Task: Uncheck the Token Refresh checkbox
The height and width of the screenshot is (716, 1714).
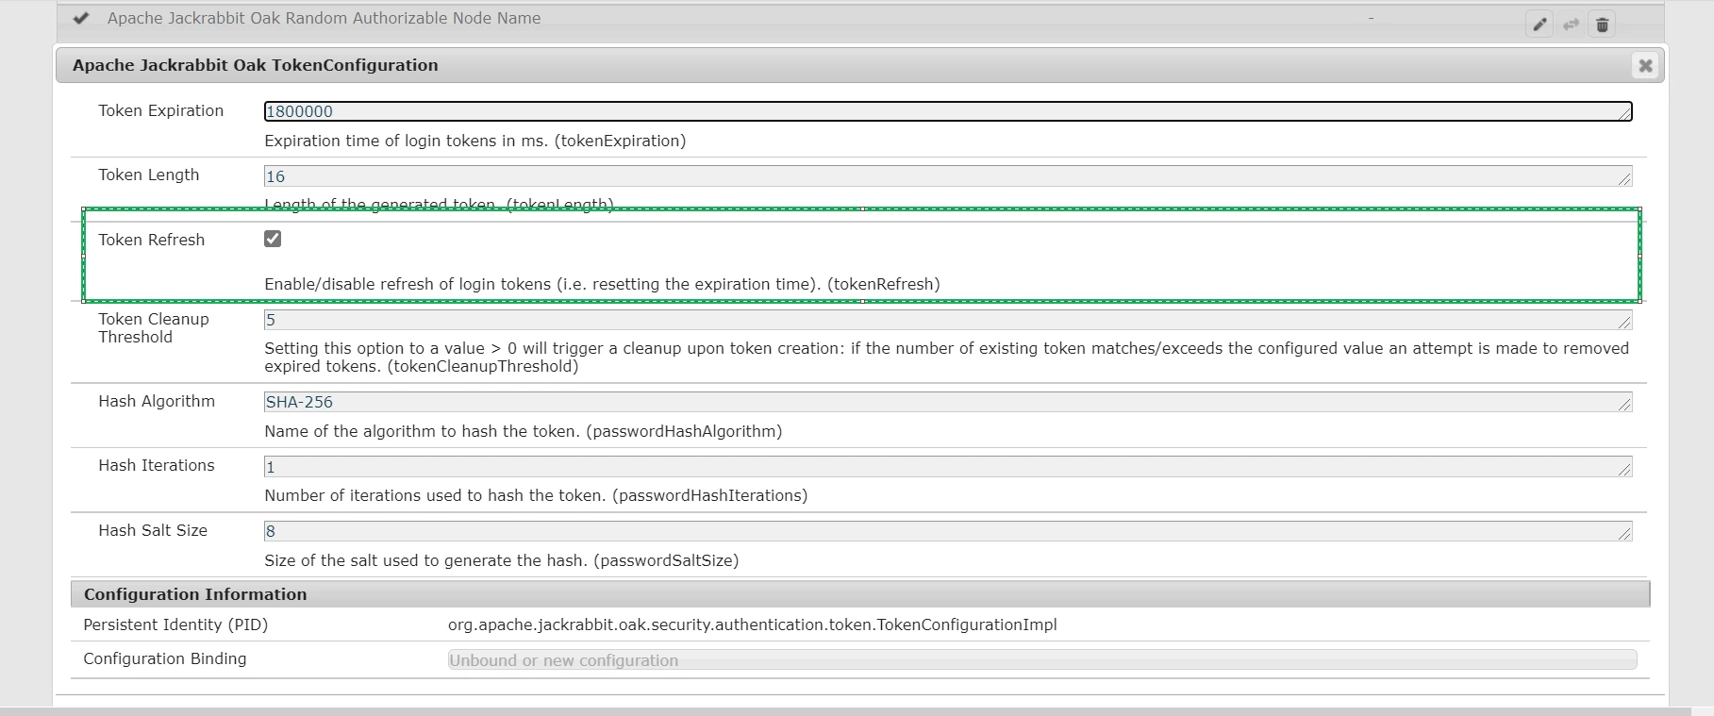Action: 273,239
